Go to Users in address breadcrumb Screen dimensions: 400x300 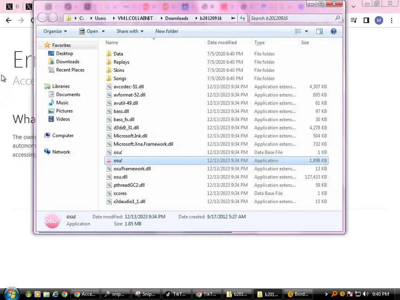pyautogui.click(x=100, y=18)
